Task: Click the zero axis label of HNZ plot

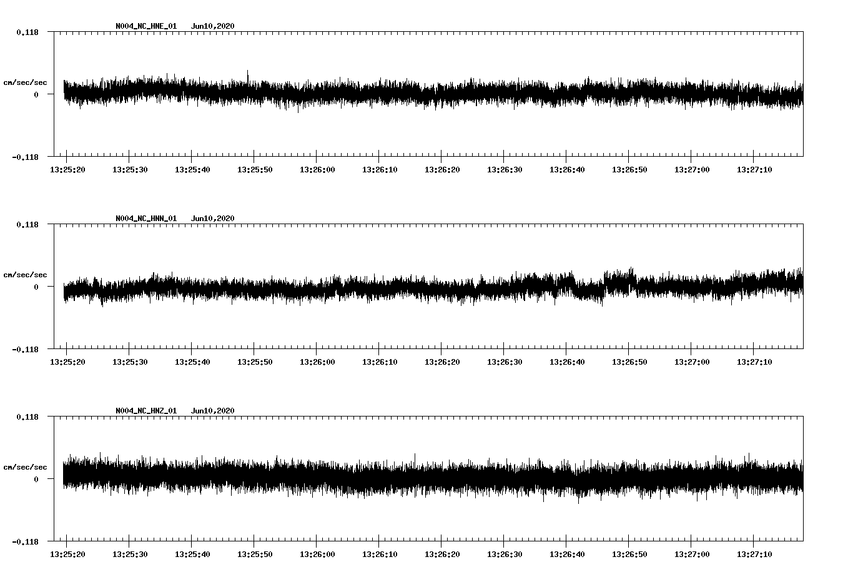Action: click(x=36, y=479)
